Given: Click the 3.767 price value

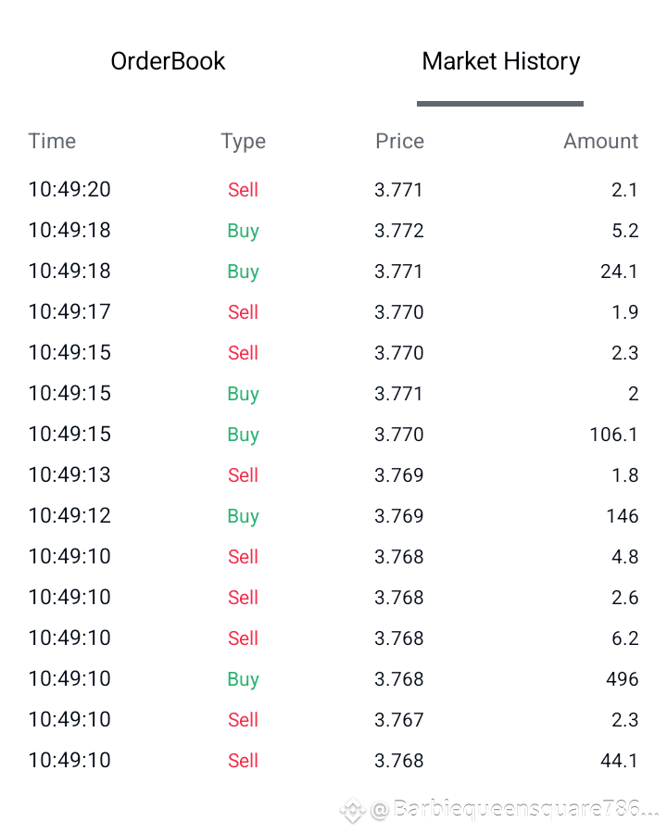Looking at the screenshot, I should click(399, 720).
